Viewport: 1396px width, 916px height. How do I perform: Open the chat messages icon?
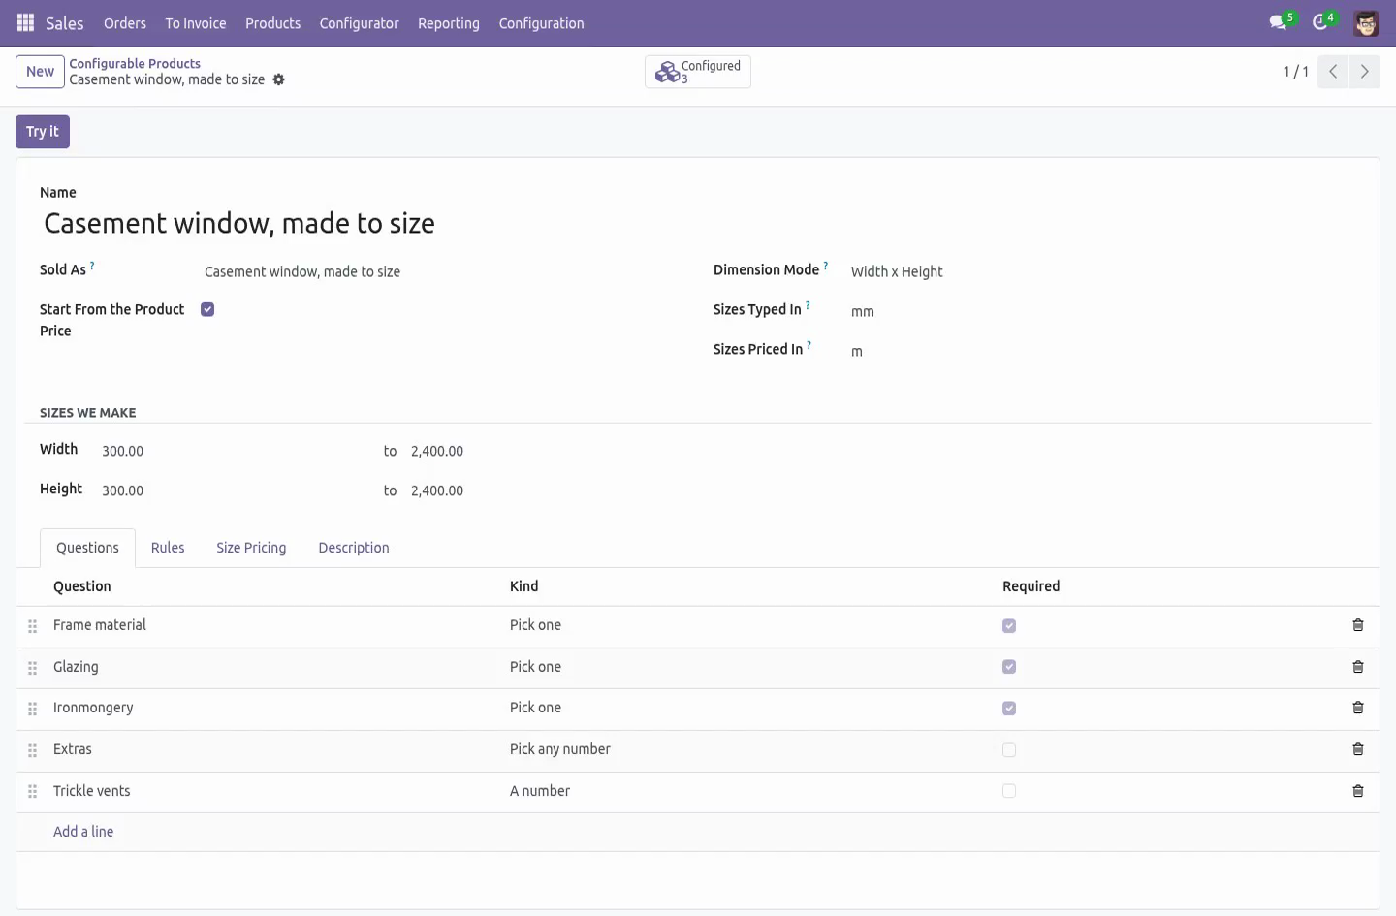pyautogui.click(x=1279, y=22)
